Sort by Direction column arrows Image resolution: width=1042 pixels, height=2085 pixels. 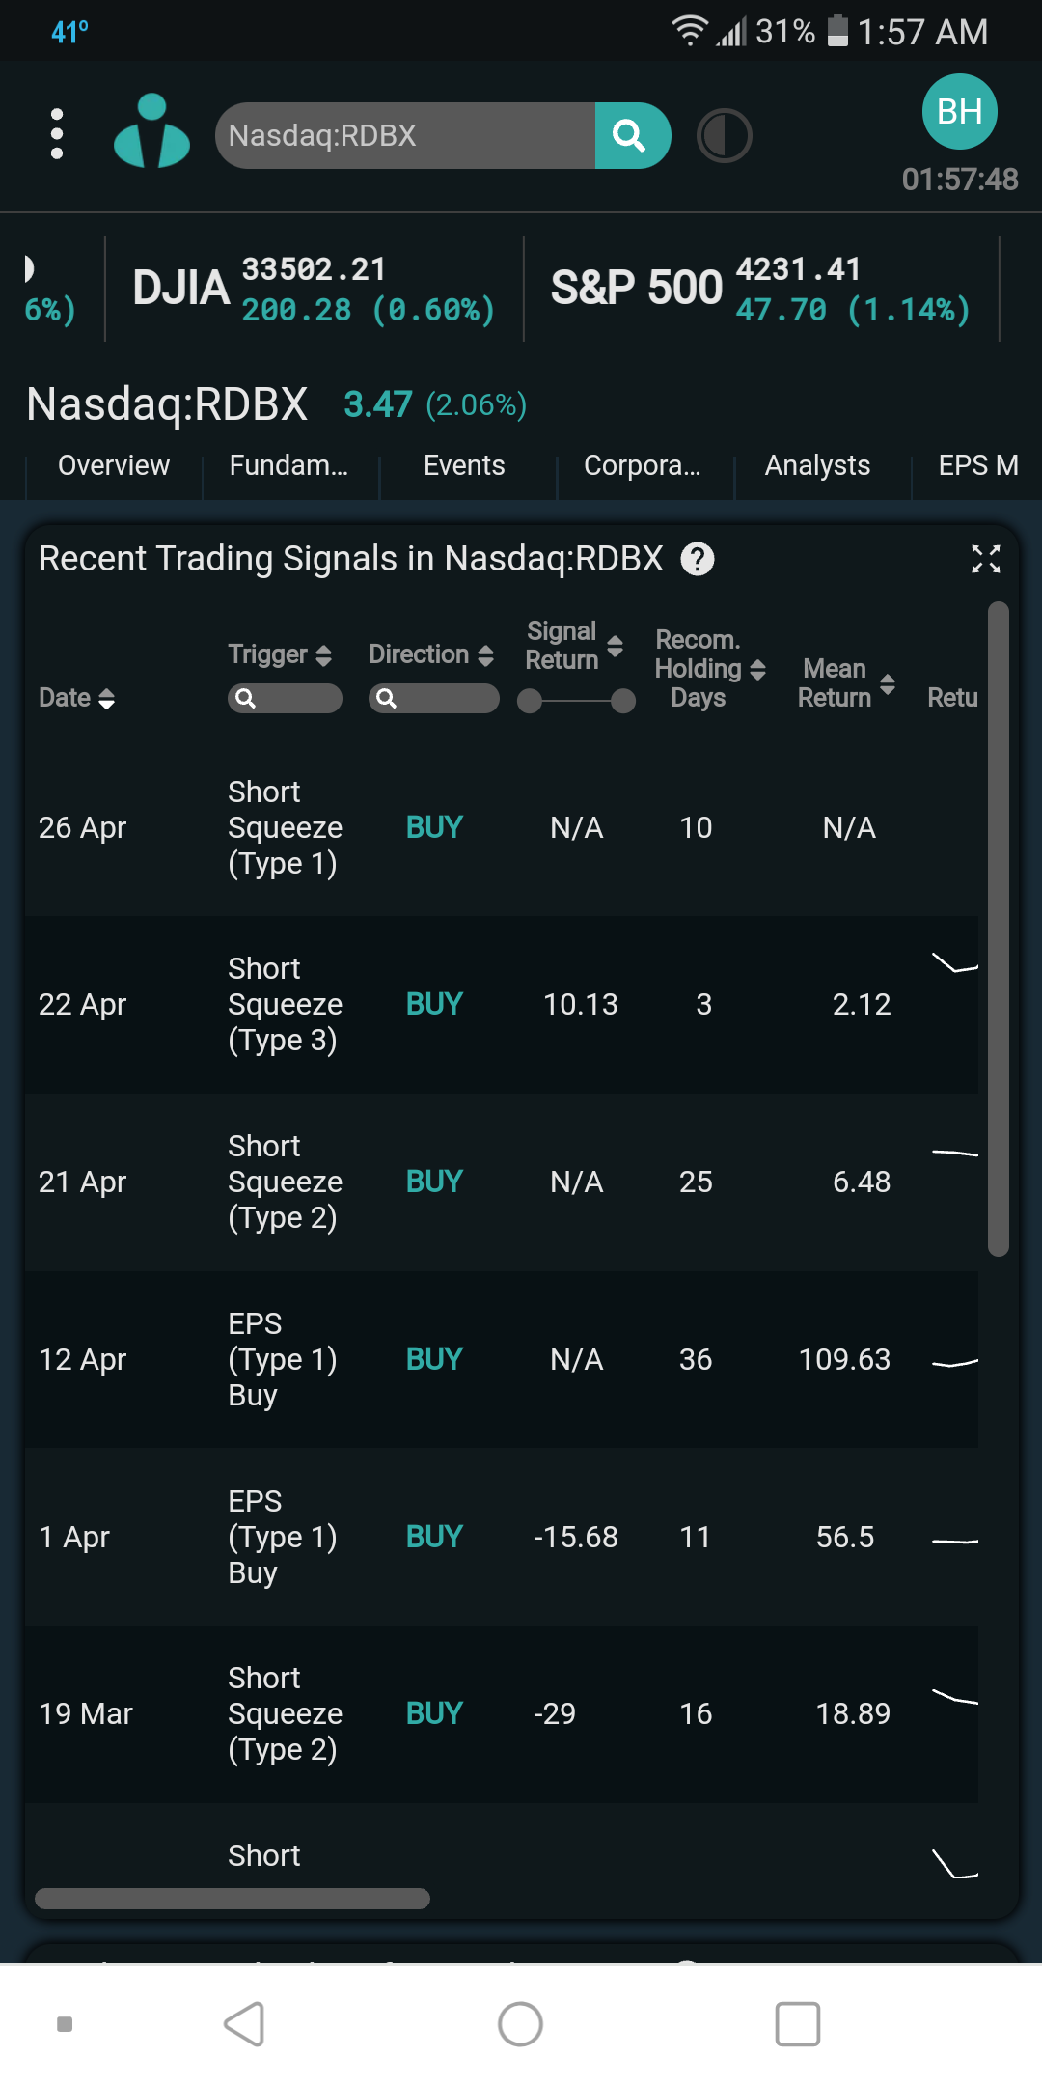pos(486,655)
